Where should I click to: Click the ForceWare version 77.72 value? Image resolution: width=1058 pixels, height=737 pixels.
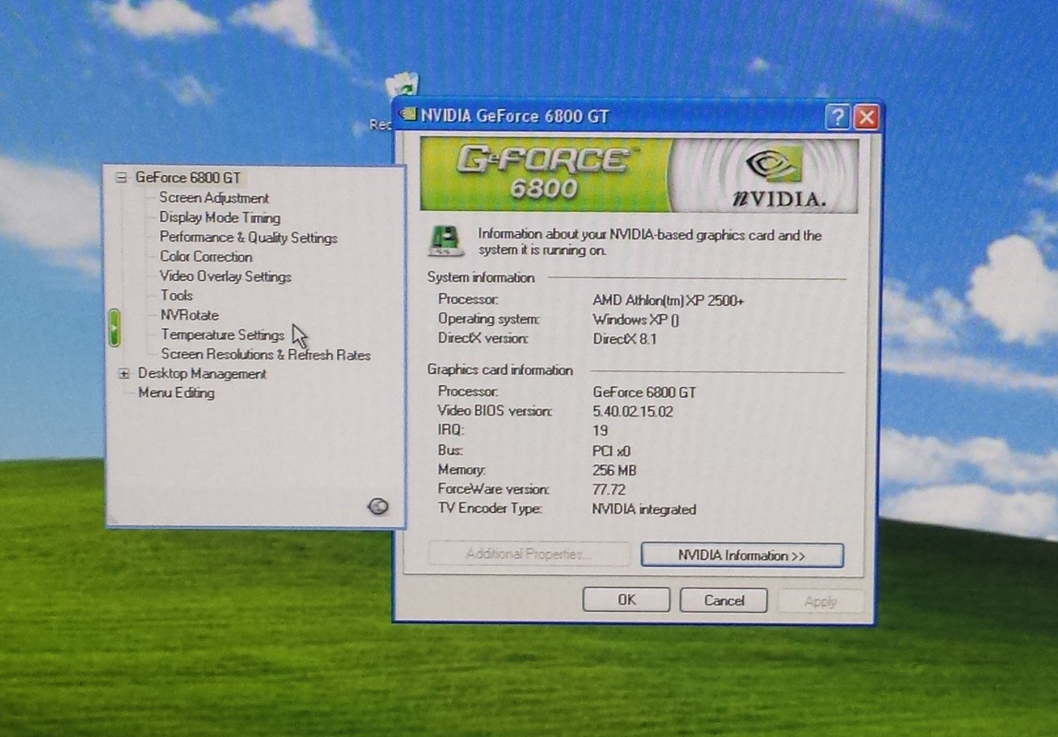click(x=609, y=489)
